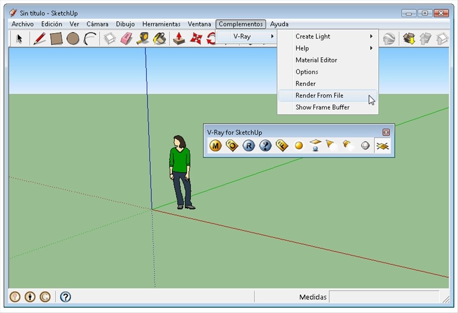Image resolution: width=458 pixels, height=313 pixels.
Task: Choose Render from V-Ray menu
Action: tap(328, 84)
